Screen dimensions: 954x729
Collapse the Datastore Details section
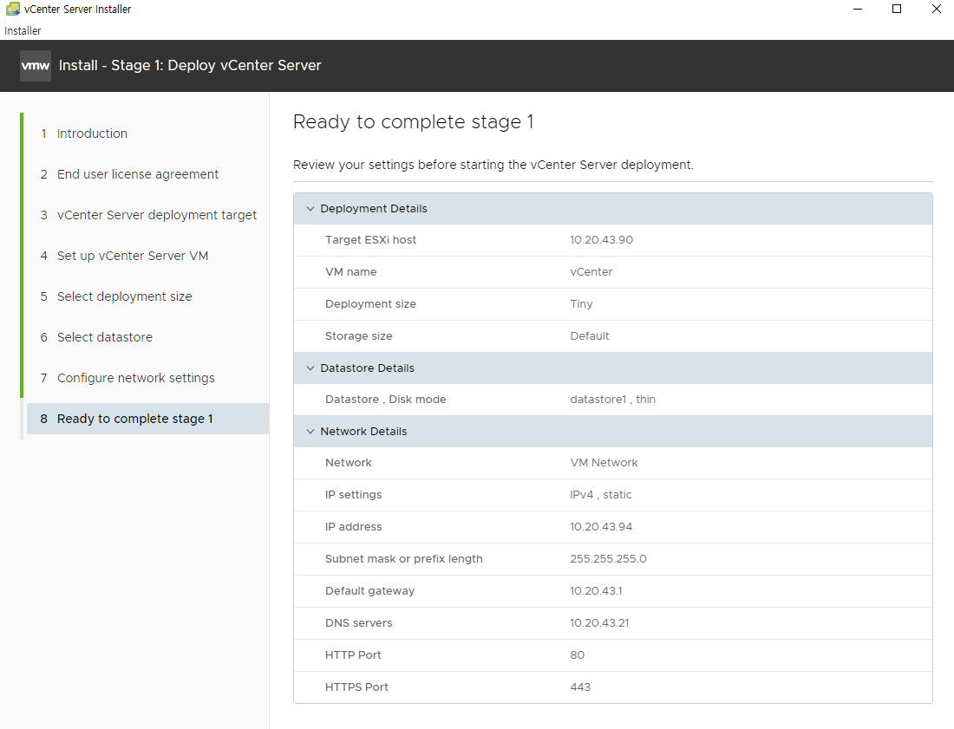pyautogui.click(x=310, y=368)
